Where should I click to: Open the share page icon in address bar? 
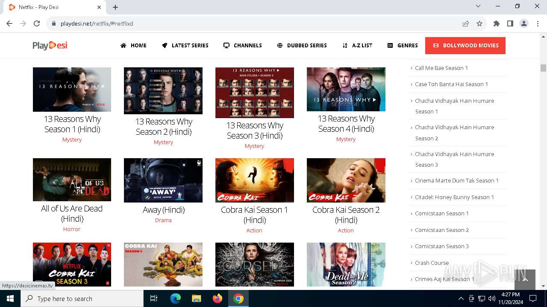click(x=466, y=23)
